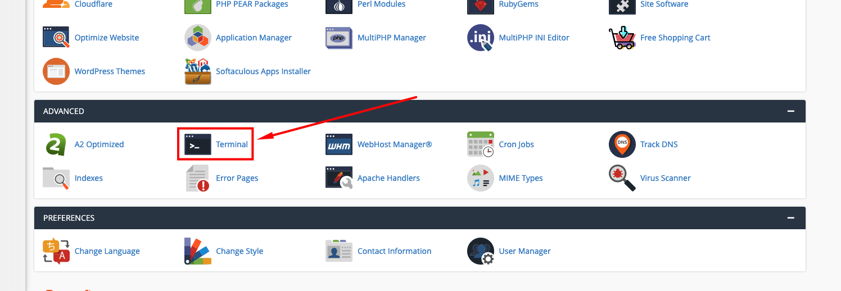The height and width of the screenshot is (291, 841).
Task: Click the MultiPHP INI Editor icon
Action: click(x=481, y=38)
